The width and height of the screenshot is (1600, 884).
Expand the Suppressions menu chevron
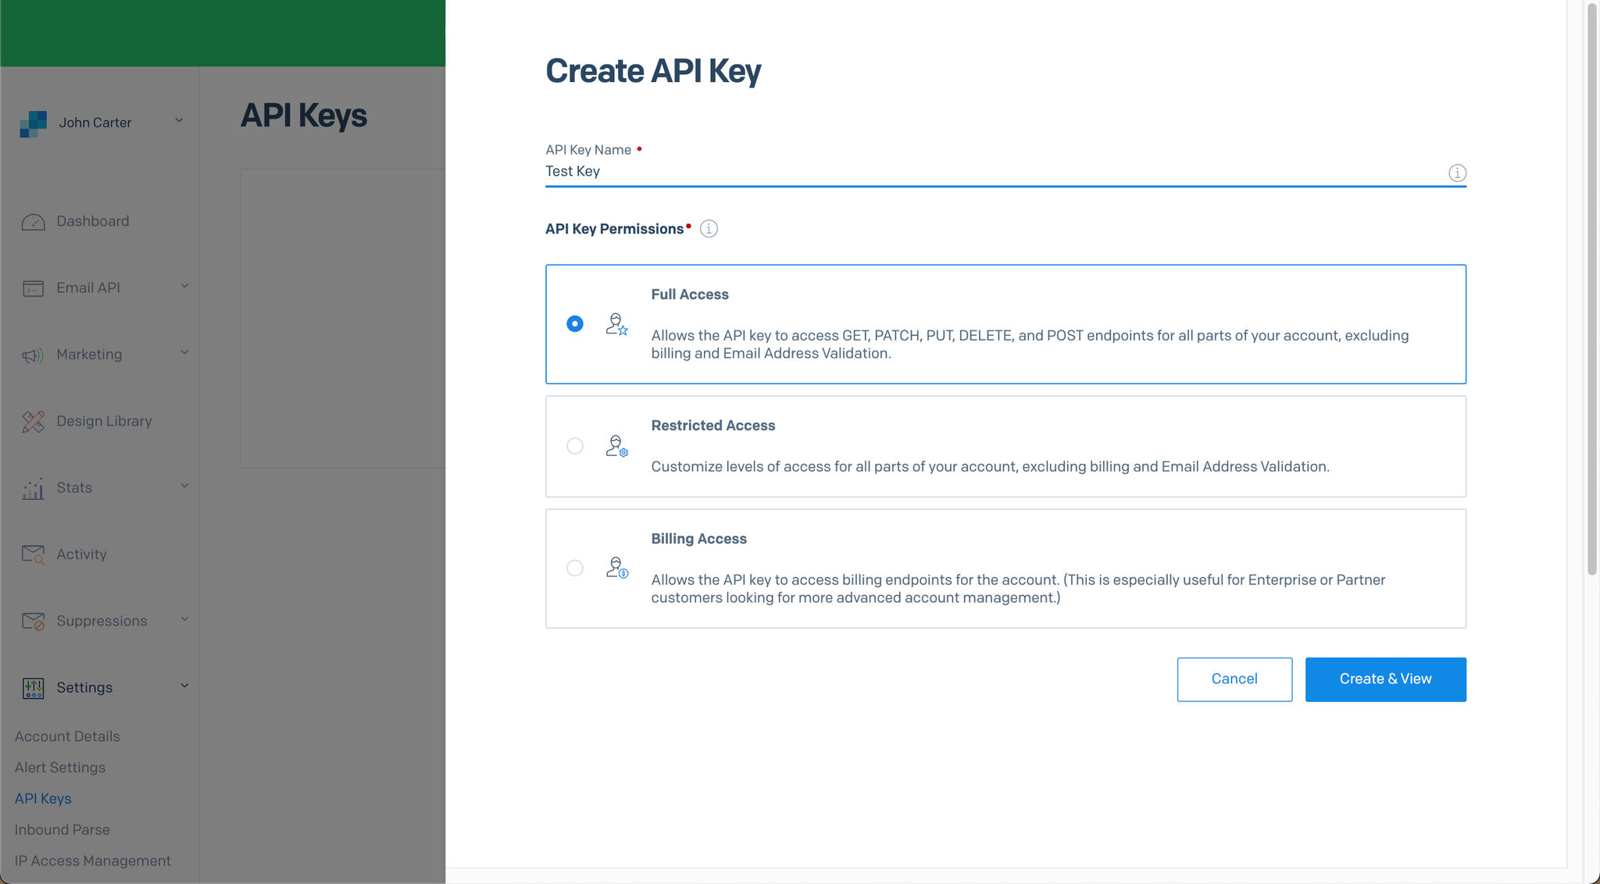pyautogui.click(x=184, y=619)
